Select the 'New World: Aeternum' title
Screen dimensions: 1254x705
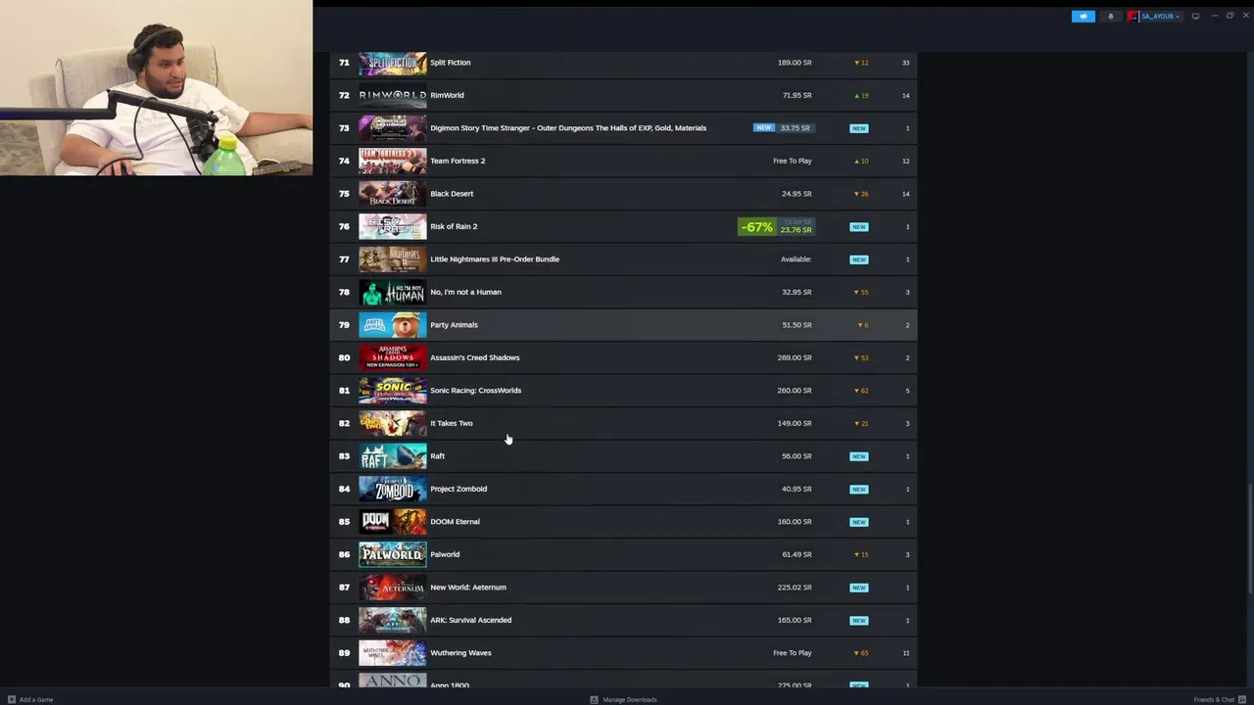click(468, 587)
